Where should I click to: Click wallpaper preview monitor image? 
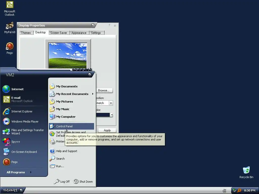click(68, 55)
